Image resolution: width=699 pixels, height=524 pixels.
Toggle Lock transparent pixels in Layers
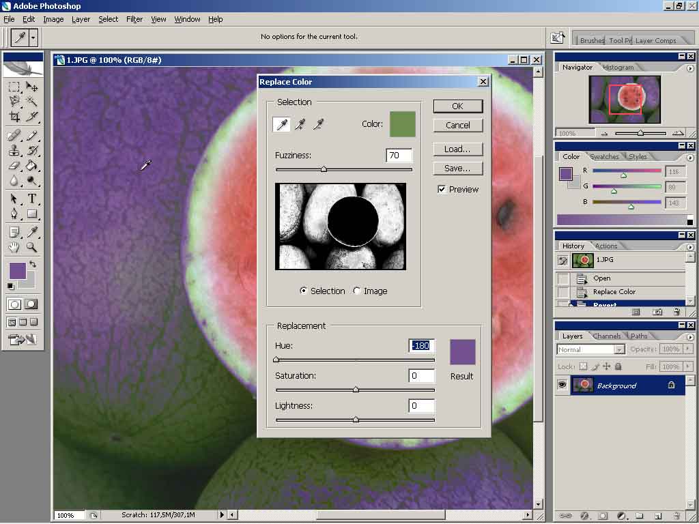click(583, 366)
